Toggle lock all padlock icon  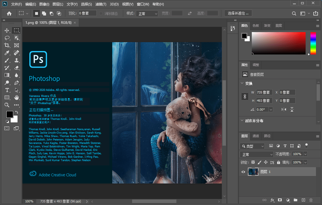(x=279, y=162)
